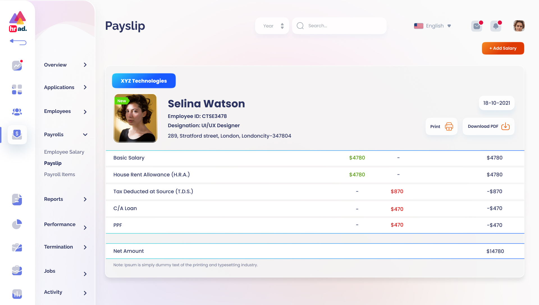539x305 pixels.
Task: Open the bell notifications icon
Action: coord(495,26)
